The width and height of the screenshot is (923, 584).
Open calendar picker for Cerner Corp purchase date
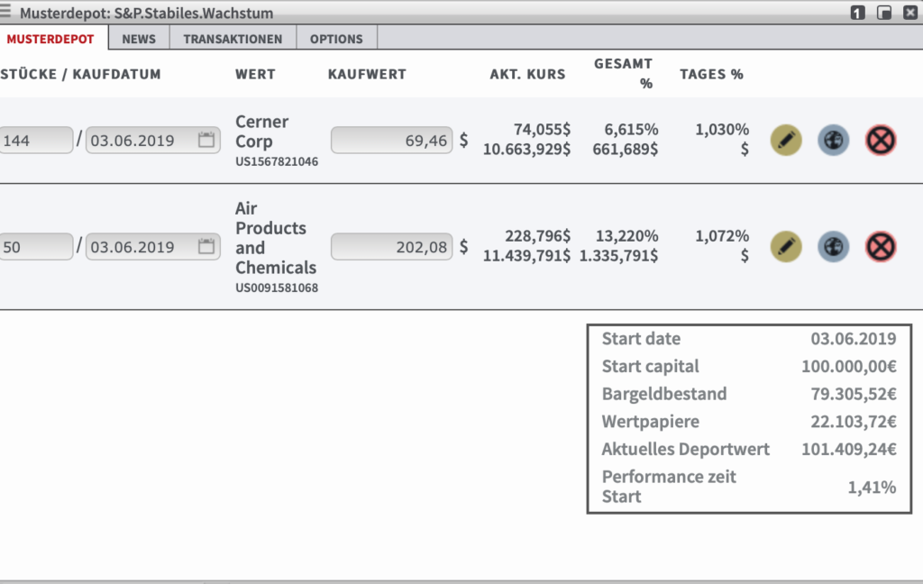(206, 140)
